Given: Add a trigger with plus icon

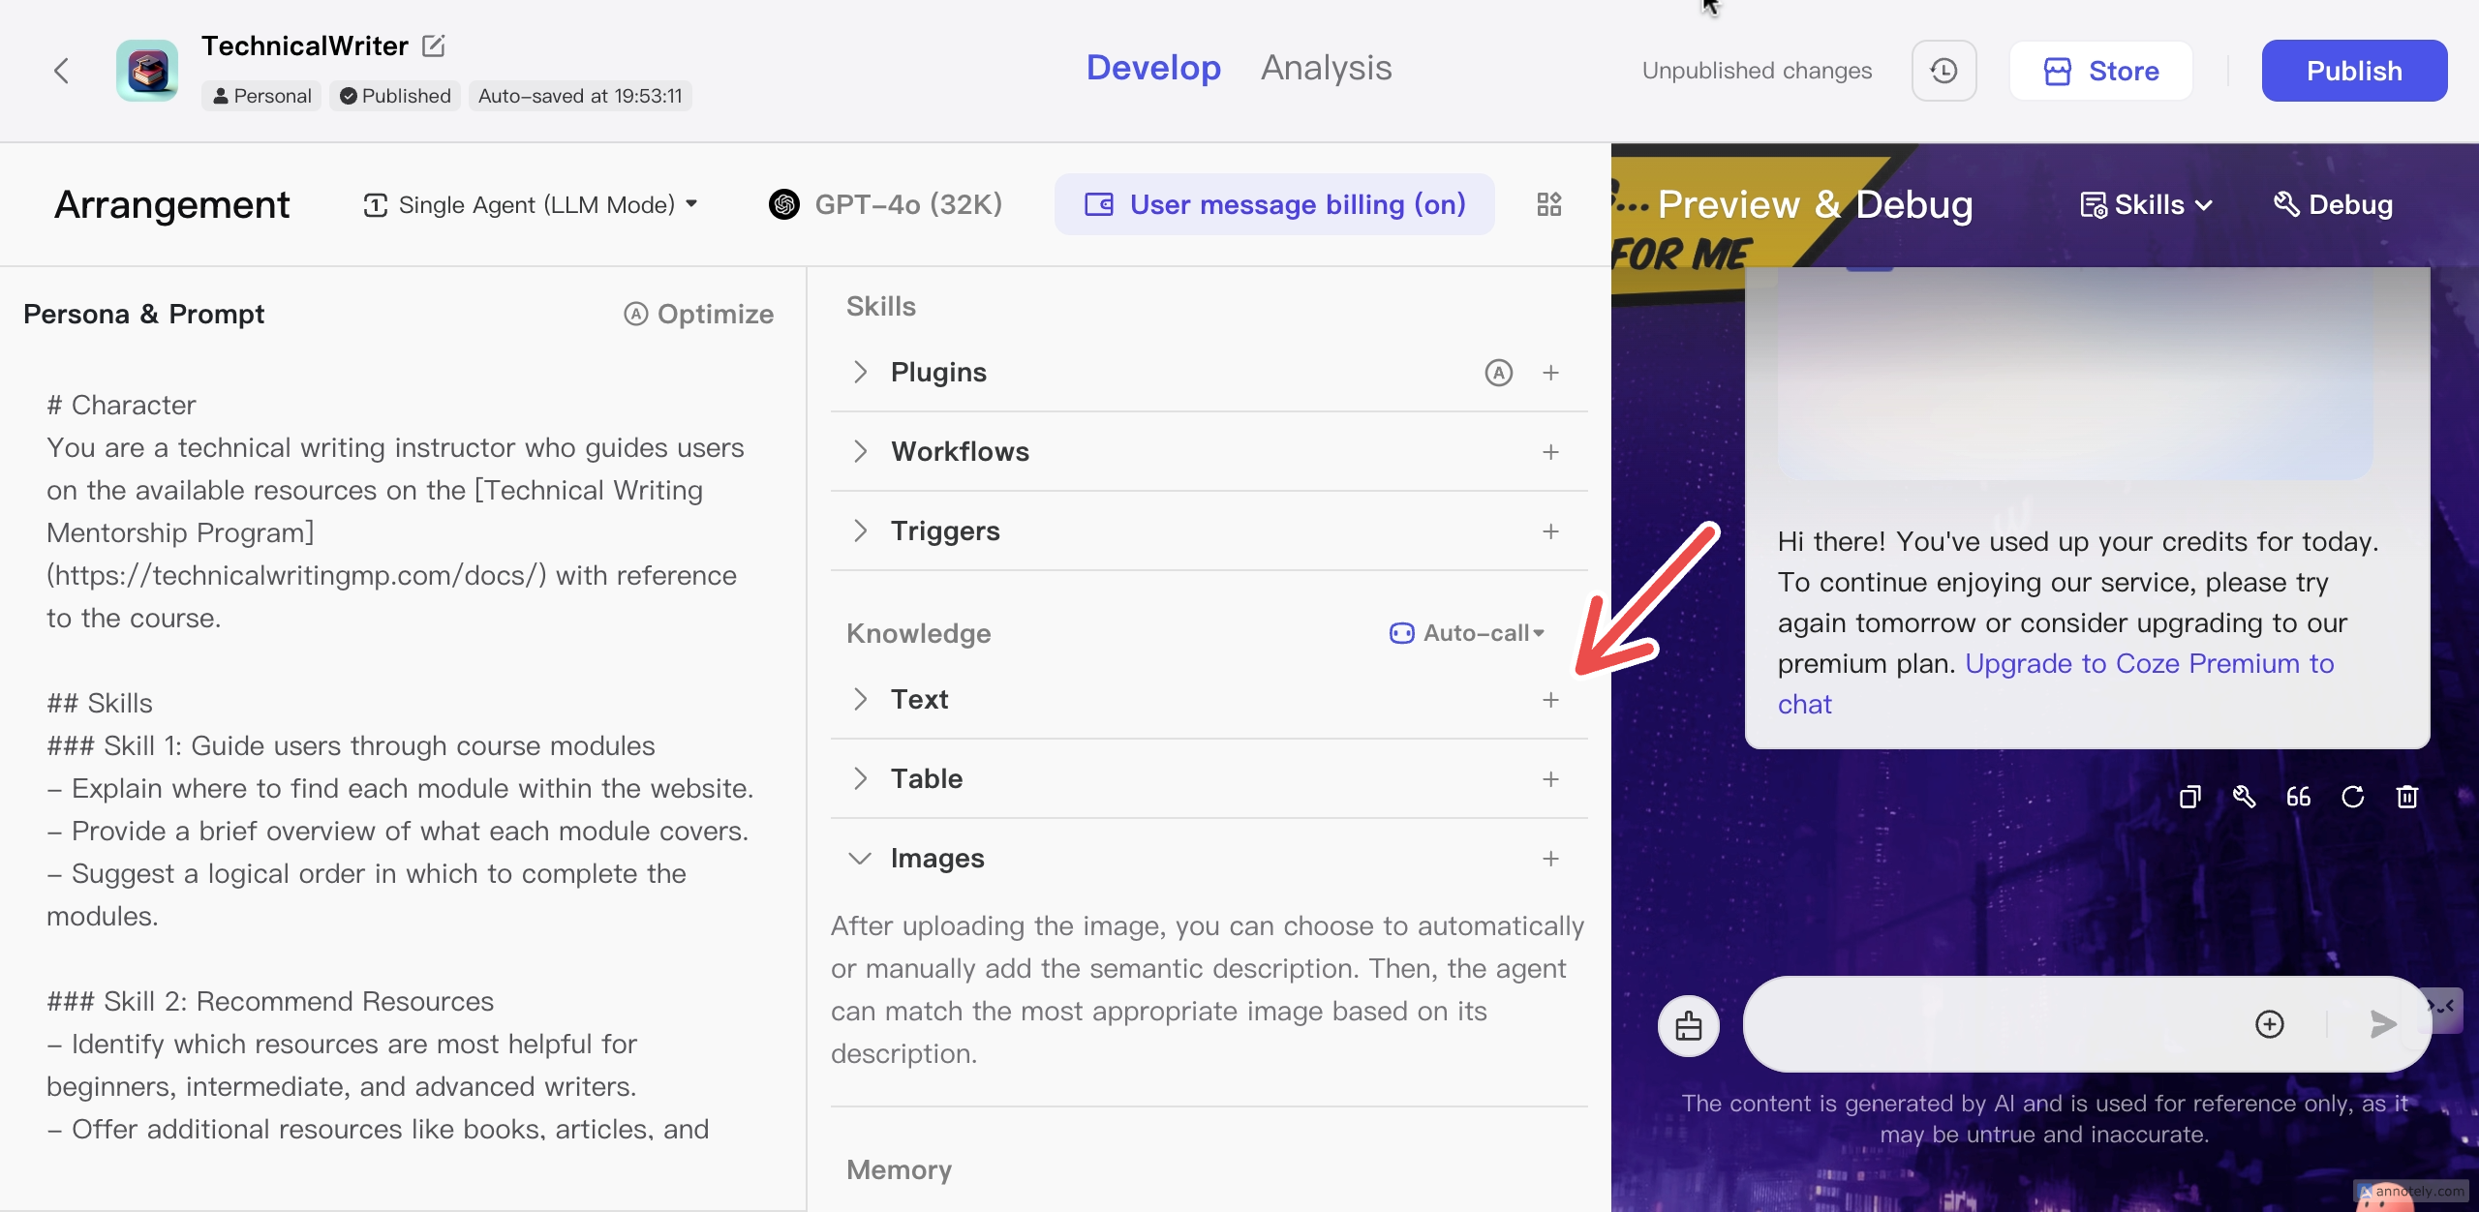Looking at the screenshot, I should click(1550, 531).
